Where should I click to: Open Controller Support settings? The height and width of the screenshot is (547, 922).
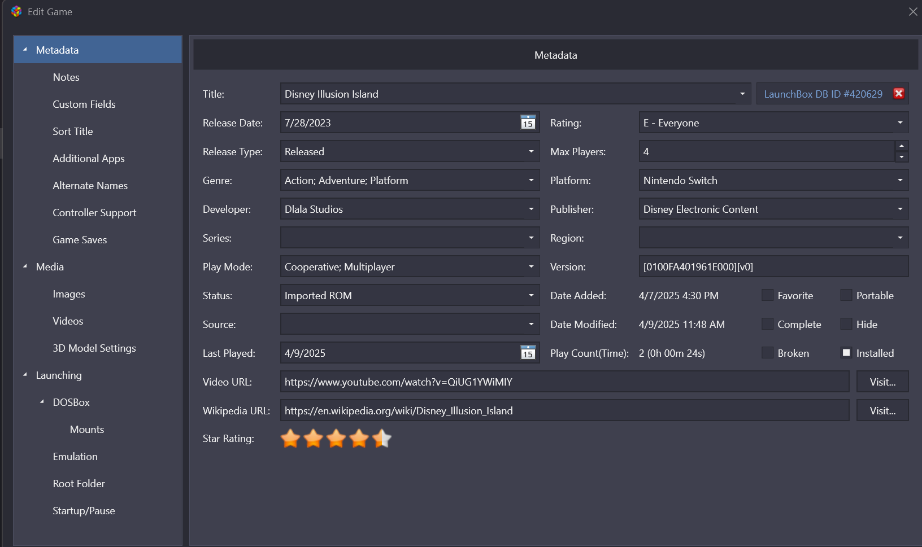tap(94, 212)
